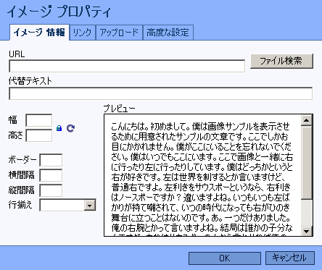Switch to the 高度な設定 tab

tap(168, 33)
